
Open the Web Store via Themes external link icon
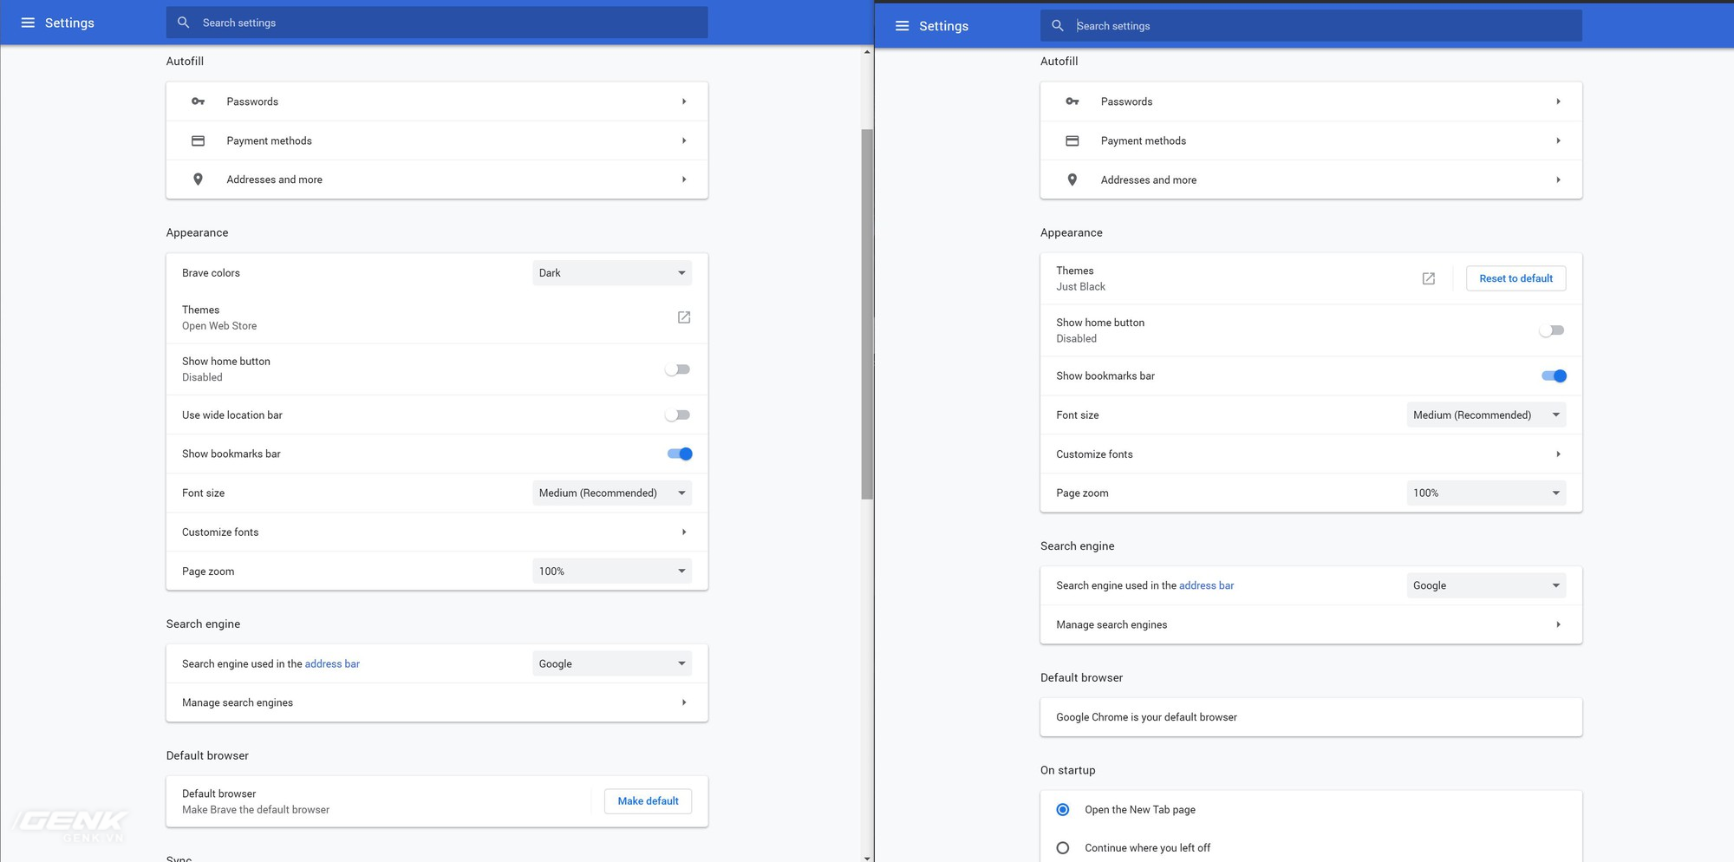[x=684, y=317]
